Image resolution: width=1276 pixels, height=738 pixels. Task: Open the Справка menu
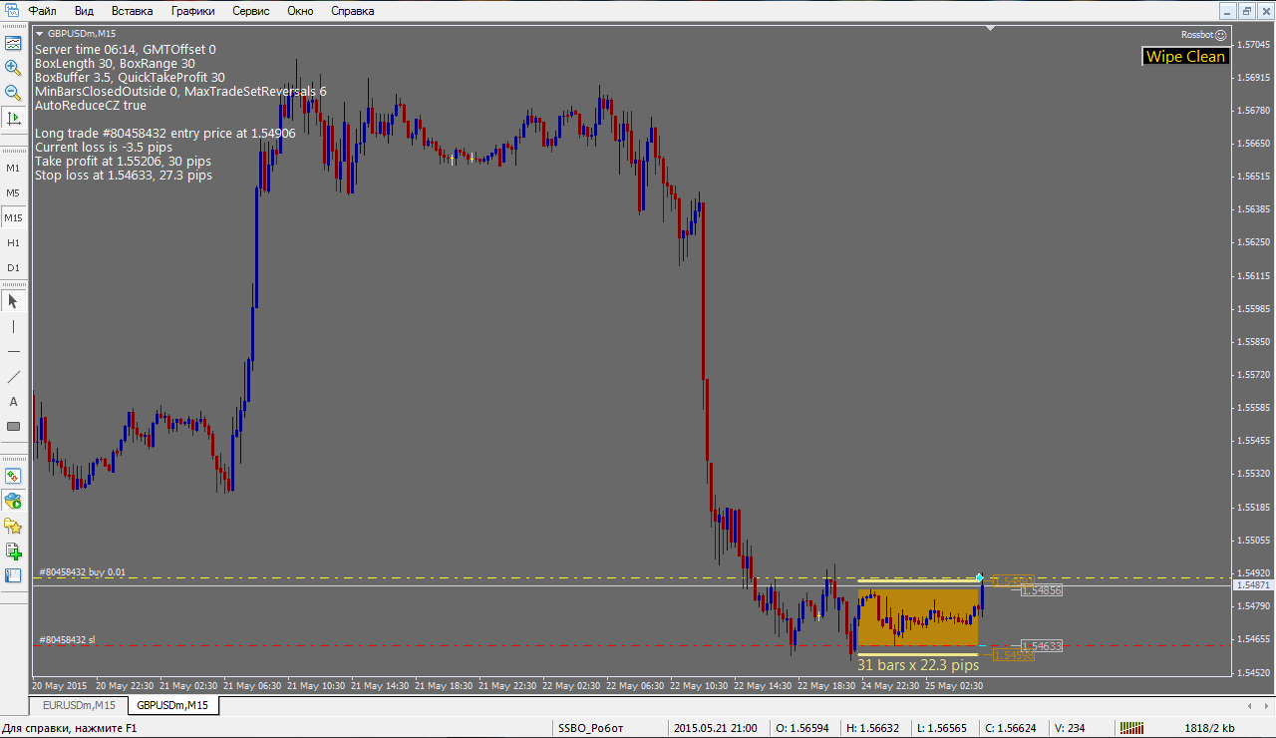tap(352, 11)
